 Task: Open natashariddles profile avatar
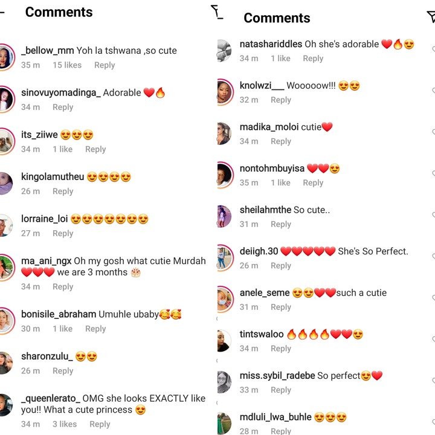(x=224, y=51)
